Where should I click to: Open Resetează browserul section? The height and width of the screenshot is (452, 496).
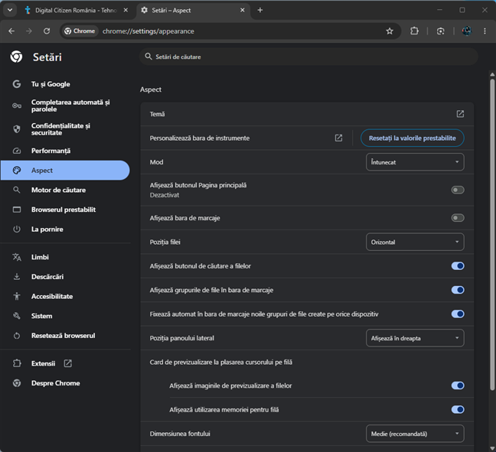[x=65, y=335]
